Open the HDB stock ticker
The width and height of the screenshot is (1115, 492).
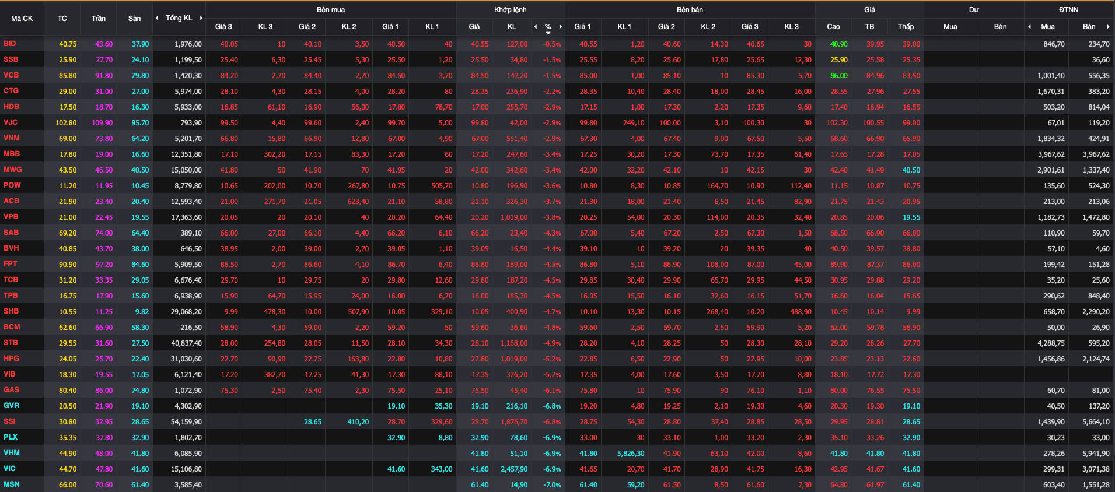11,107
